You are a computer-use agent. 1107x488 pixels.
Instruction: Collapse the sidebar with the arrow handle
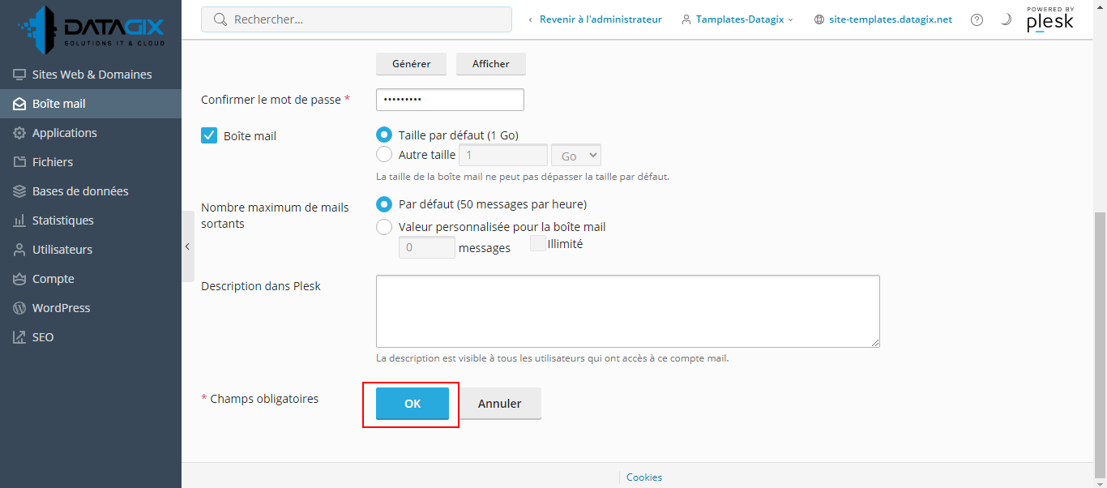click(x=188, y=246)
